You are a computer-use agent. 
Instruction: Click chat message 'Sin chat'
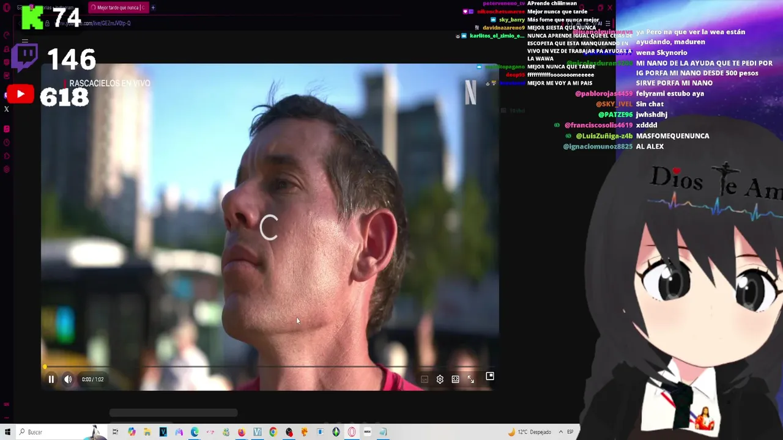tap(650, 104)
